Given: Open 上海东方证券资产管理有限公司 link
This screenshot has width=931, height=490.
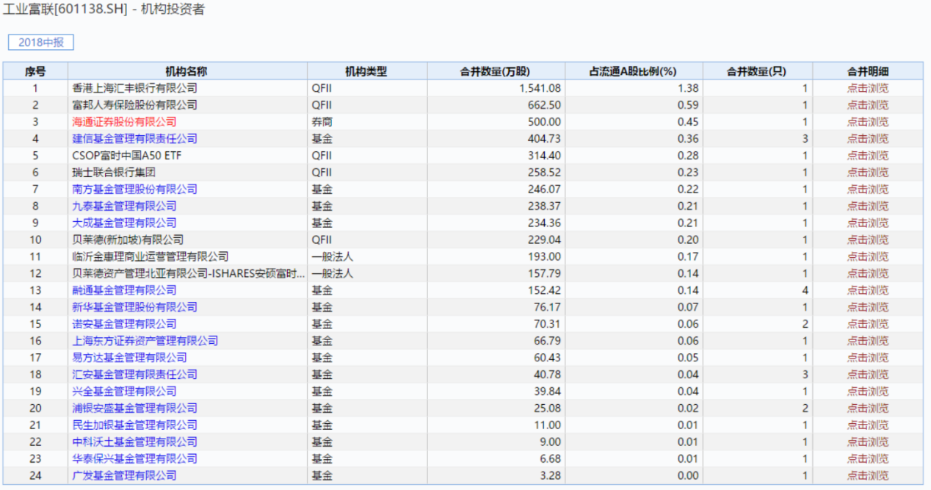Looking at the screenshot, I should point(145,341).
